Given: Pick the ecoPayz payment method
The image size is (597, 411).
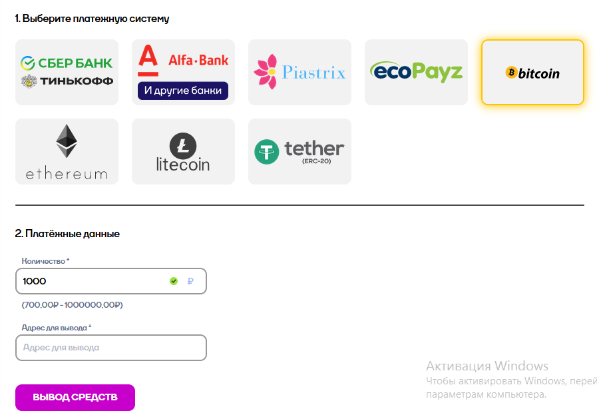Looking at the screenshot, I should pos(416,72).
